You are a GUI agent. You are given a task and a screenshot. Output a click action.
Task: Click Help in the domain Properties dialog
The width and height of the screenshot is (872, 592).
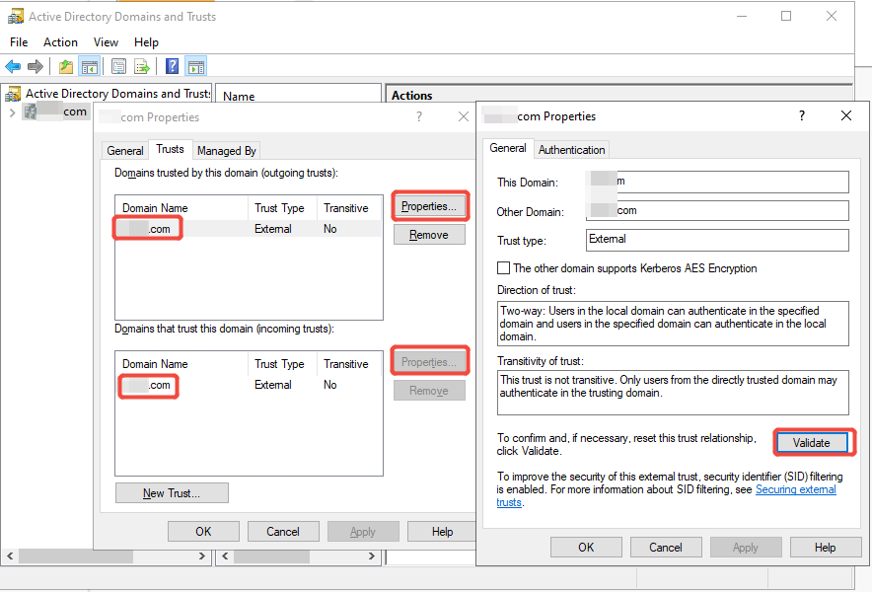[x=443, y=532]
